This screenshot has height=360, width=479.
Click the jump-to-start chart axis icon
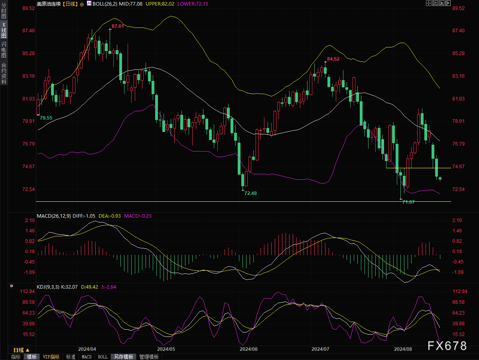pyautogui.click(x=435, y=4)
